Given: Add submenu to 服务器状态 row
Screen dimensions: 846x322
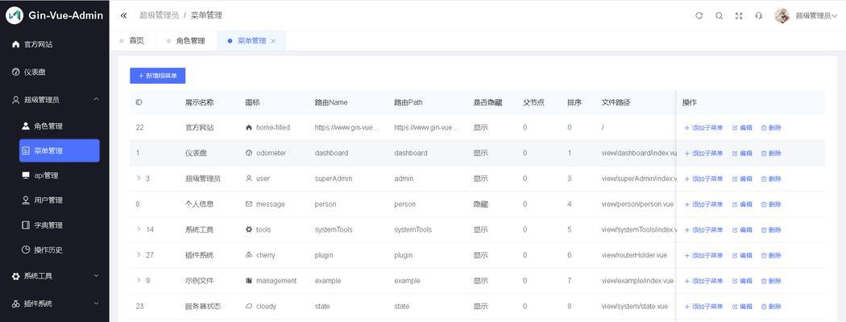Looking at the screenshot, I should click(x=703, y=307).
